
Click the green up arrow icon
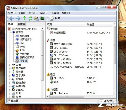point(24,18)
